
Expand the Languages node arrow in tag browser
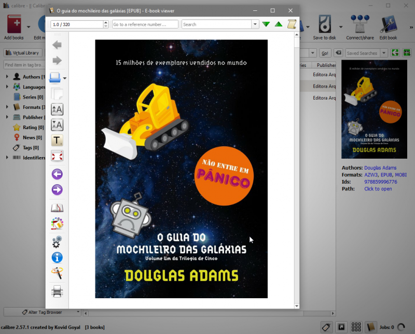tap(7, 87)
